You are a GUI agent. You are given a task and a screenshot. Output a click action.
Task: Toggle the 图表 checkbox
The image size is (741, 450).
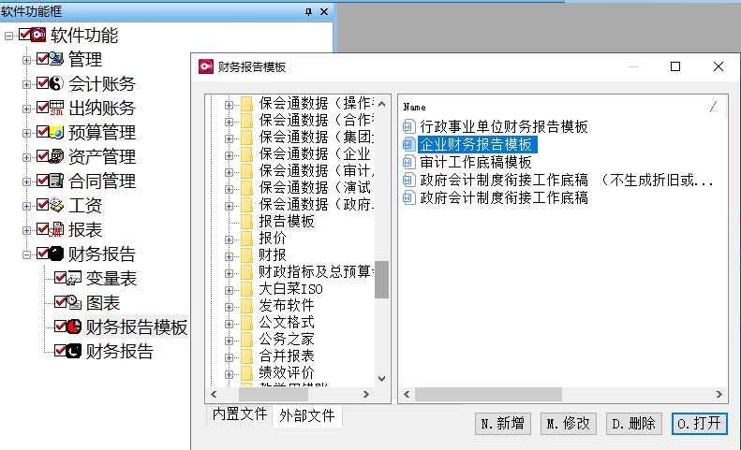[x=60, y=303]
